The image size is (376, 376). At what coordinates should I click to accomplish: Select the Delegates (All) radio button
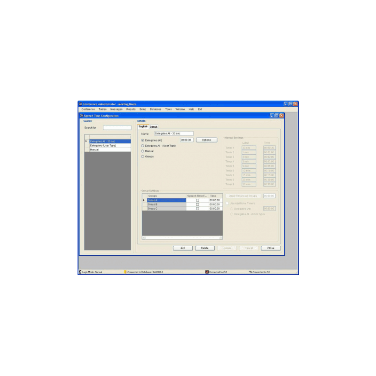click(x=142, y=140)
